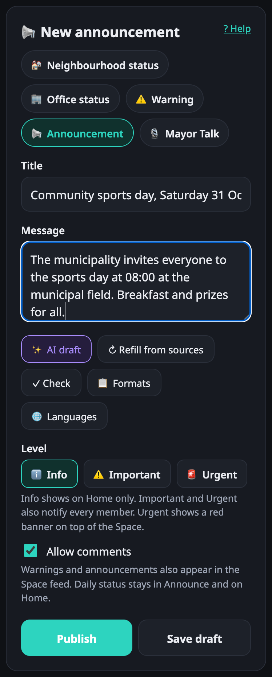Image resolution: width=272 pixels, height=677 pixels.
Task: Click the megaphone icon beside New announcement
Action: click(x=28, y=32)
